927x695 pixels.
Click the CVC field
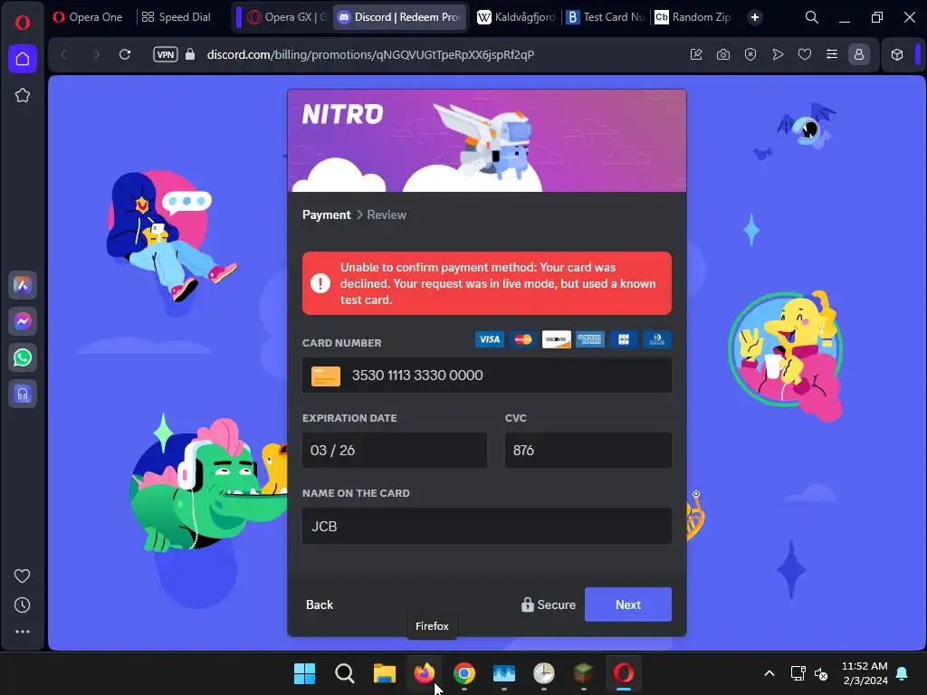coord(588,451)
